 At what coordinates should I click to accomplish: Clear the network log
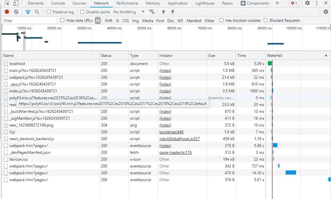16,12
